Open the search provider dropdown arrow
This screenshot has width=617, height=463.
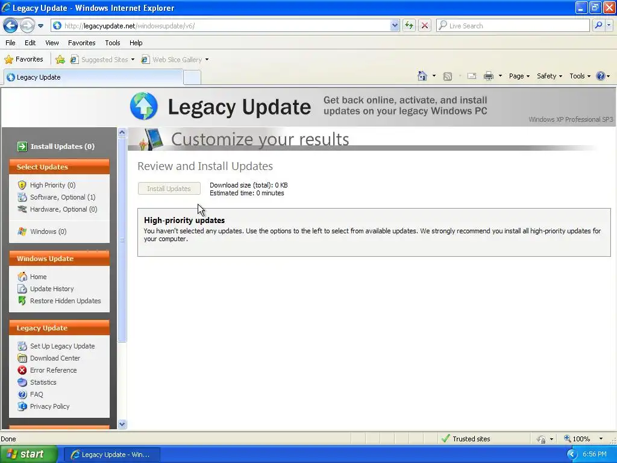609,26
